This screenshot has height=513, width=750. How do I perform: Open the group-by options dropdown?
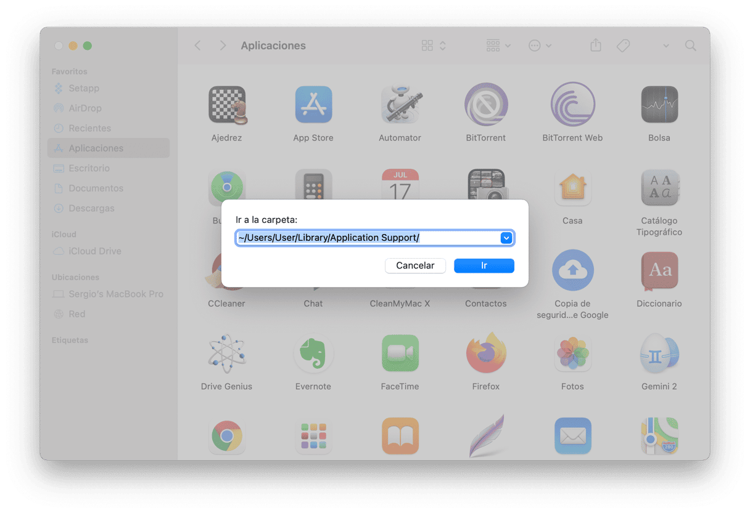(x=498, y=46)
